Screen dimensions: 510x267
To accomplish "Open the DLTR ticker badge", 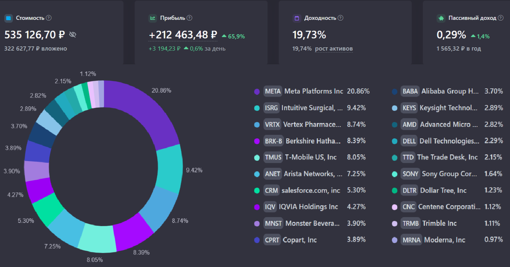I will (409, 190).
